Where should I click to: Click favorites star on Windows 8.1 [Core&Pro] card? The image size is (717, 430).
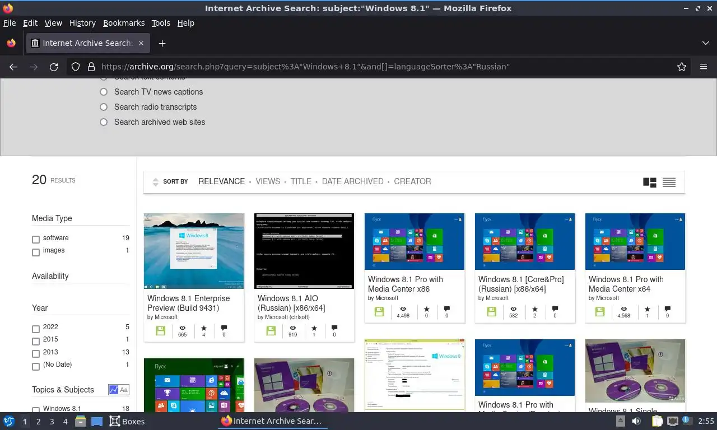[534, 309]
